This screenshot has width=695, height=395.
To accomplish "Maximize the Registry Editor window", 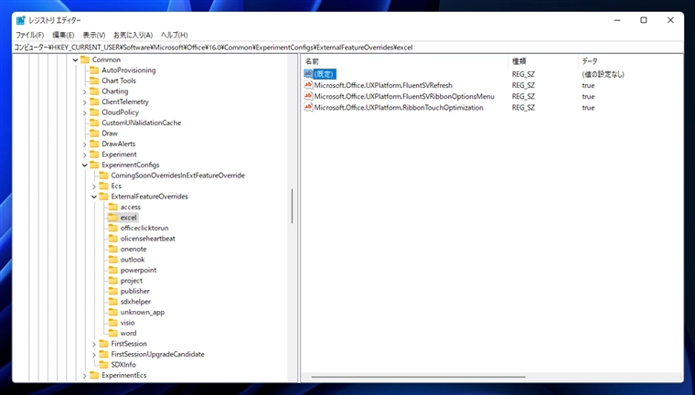I will pos(644,20).
